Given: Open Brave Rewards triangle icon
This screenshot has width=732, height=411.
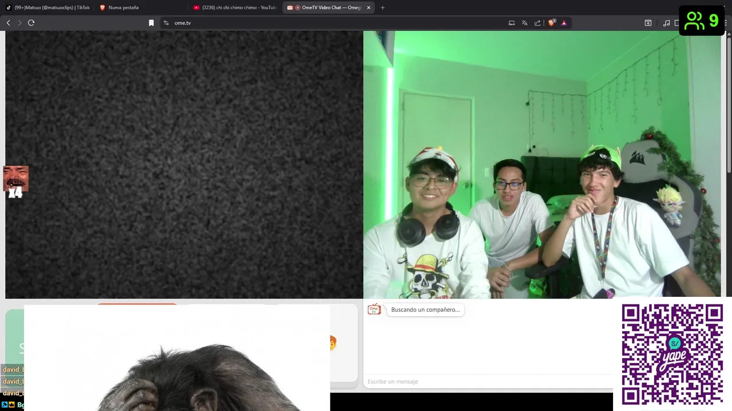Looking at the screenshot, I should 564,23.
